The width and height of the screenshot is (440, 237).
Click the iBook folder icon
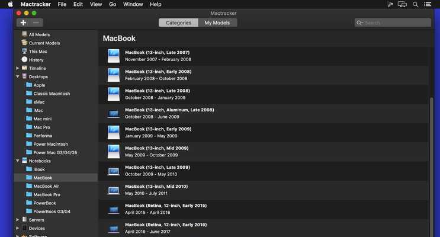click(x=29, y=169)
